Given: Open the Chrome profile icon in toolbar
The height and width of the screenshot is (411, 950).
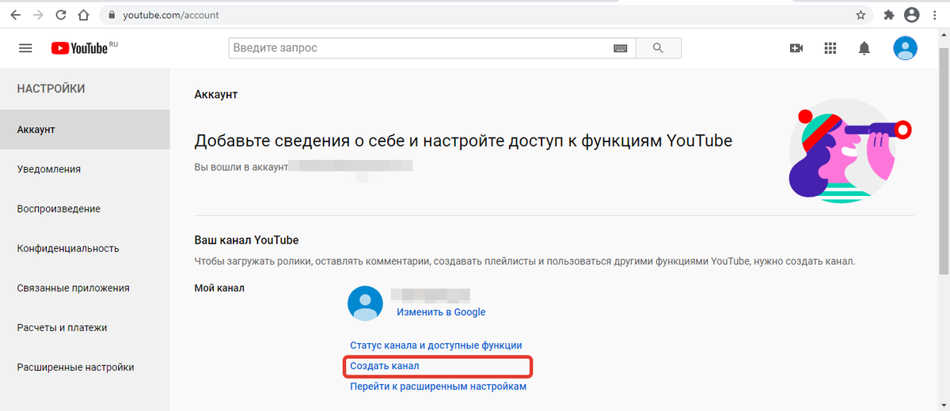Looking at the screenshot, I should (913, 14).
